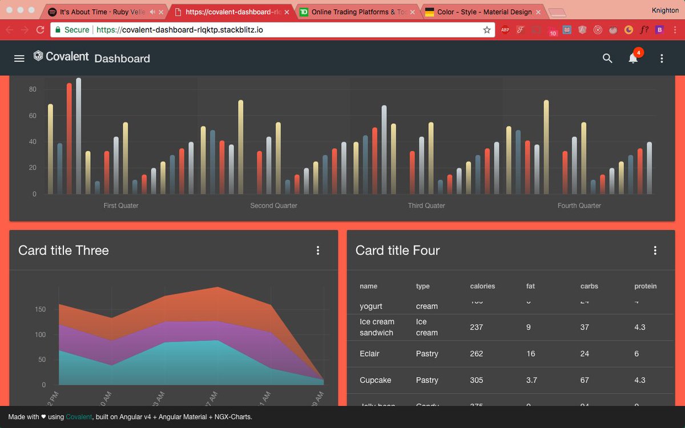The height and width of the screenshot is (428, 685).
Task: Click the search icon in the toolbar
Action: coord(607,58)
